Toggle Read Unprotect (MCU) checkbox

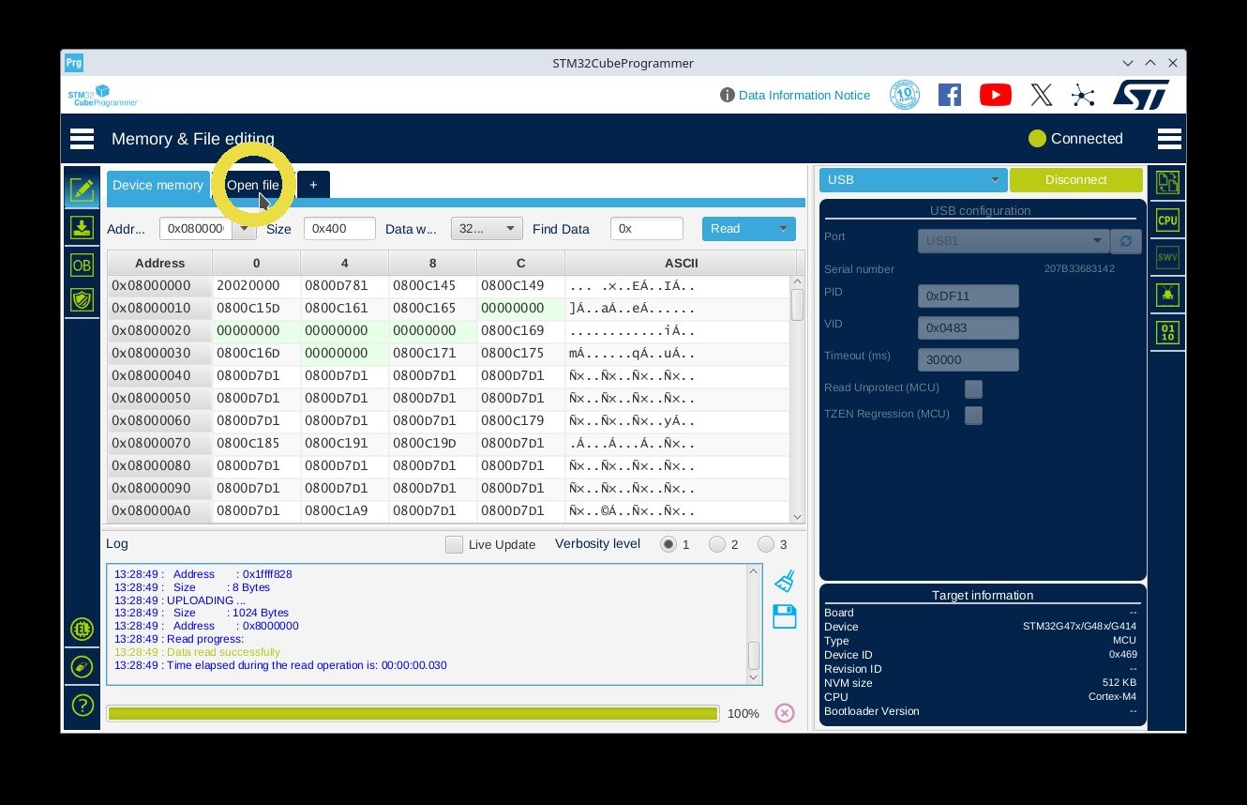(974, 388)
